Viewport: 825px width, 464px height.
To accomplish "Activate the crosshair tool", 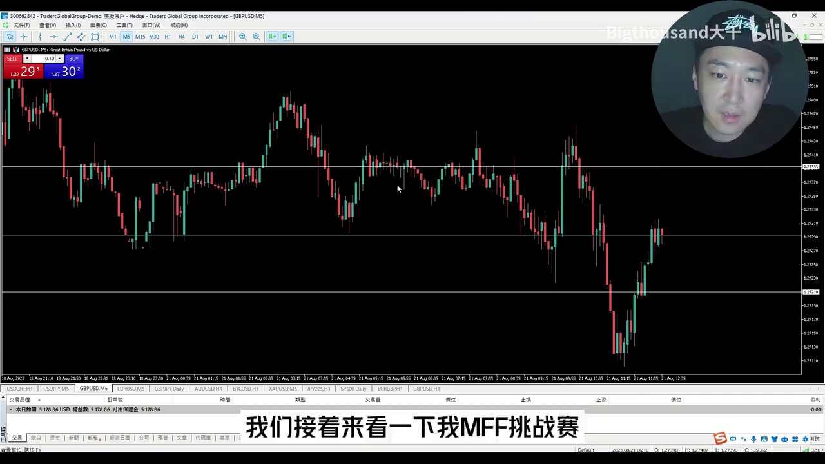I will tap(24, 37).
